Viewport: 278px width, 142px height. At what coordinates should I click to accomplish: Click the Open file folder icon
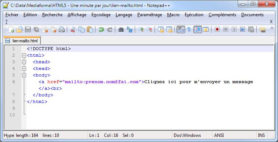coord(19,29)
